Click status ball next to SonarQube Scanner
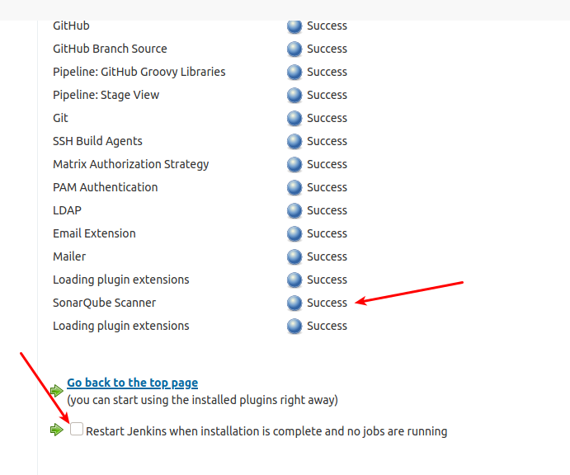 [x=294, y=303]
